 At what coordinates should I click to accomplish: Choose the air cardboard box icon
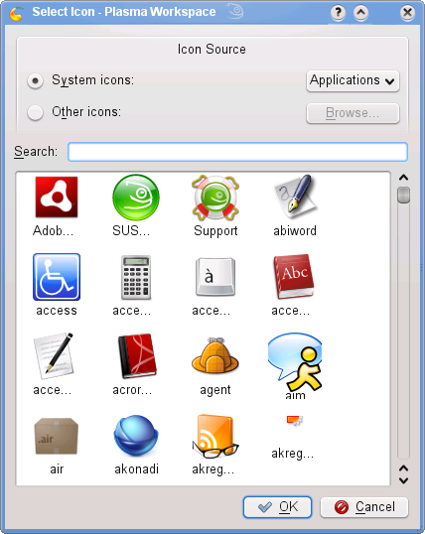(57, 437)
